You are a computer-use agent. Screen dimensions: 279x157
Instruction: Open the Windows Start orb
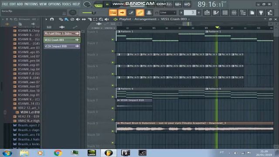pos(7,153)
